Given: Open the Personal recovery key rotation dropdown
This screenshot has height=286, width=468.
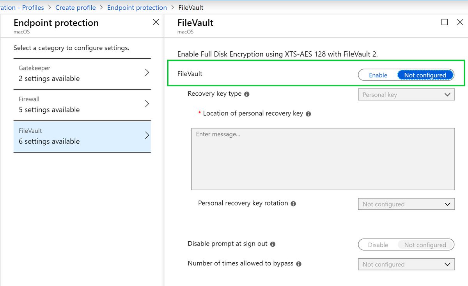Looking at the screenshot, I should click(406, 204).
